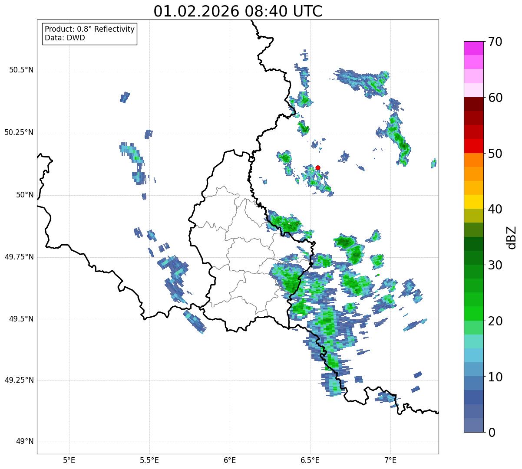The image size is (522, 469).
Task: Click the 60 tick on colorbar
Action: (x=495, y=98)
